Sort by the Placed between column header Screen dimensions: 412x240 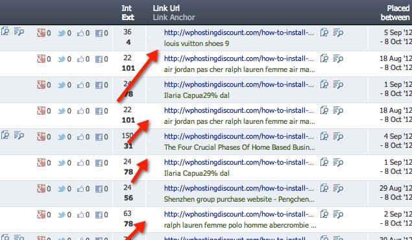(395, 12)
